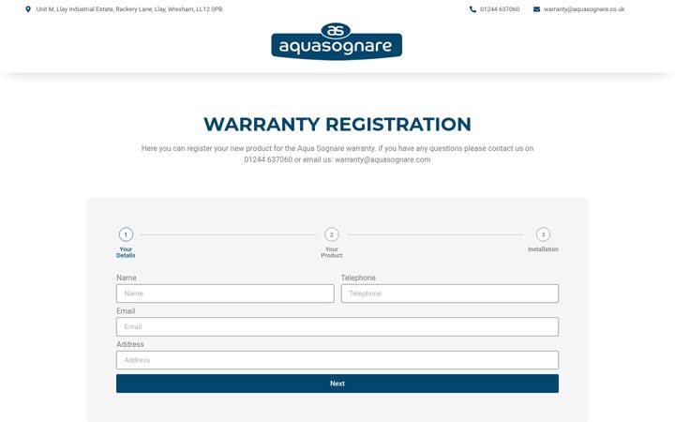
Task: Click the Telephone label above the field
Action: pyautogui.click(x=358, y=278)
